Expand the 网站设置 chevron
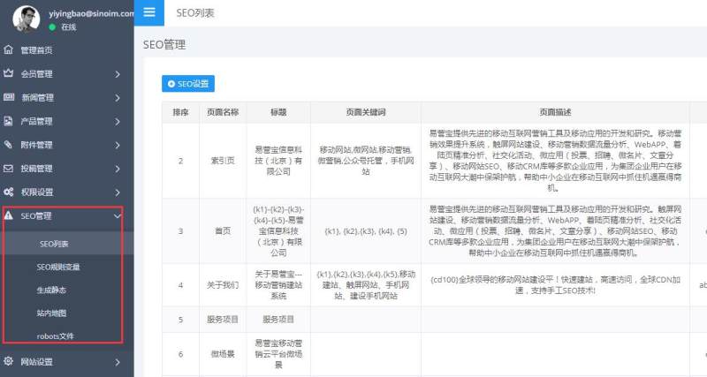 tap(118, 362)
